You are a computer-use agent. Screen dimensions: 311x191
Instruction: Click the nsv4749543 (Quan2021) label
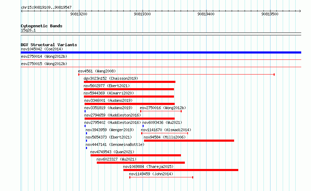point(112,152)
